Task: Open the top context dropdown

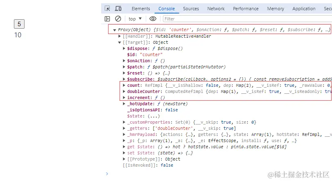Action: pyautogui.click(x=135, y=19)
